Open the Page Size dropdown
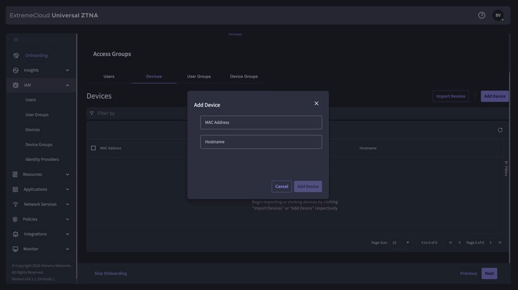This screenshot has width=518, height=290. click(x=401, y=242)
